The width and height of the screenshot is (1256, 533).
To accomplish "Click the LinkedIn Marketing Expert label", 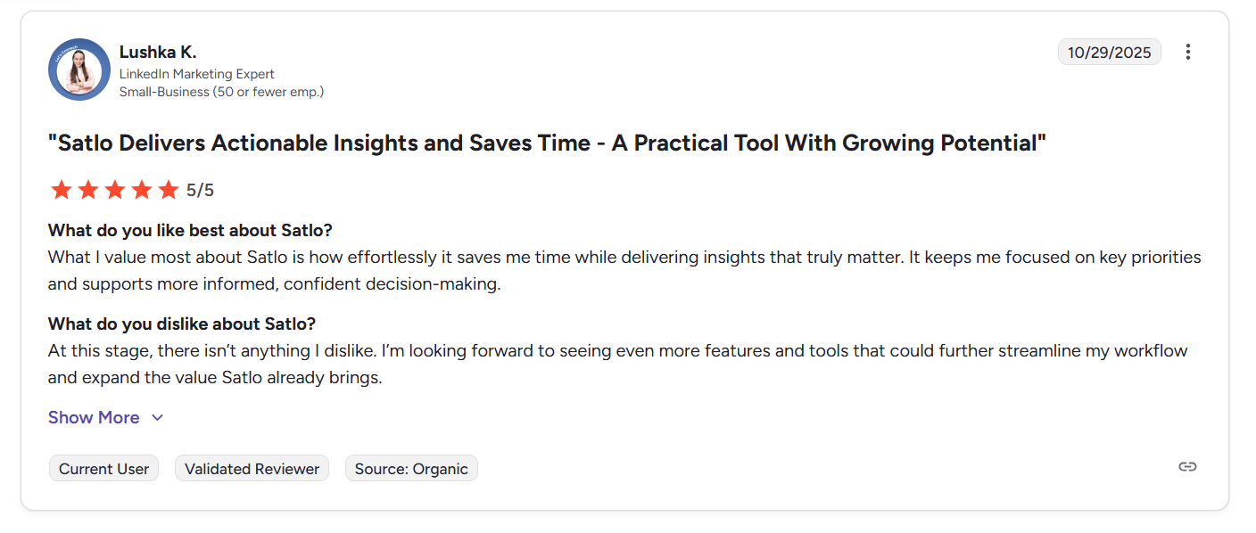I will pyautogui.click(x=197, y=74).
